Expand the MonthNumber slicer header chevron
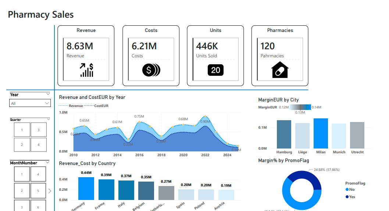The image size is (389, 211). click(47, 162)
